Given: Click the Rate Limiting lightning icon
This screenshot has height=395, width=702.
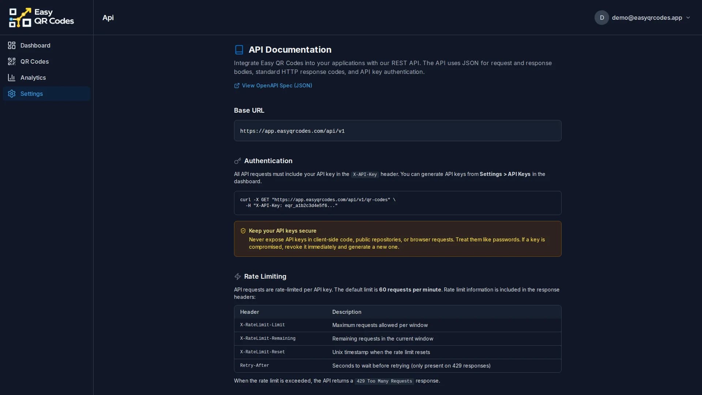Looking at the screenshot, I should [x=238, y=276].
